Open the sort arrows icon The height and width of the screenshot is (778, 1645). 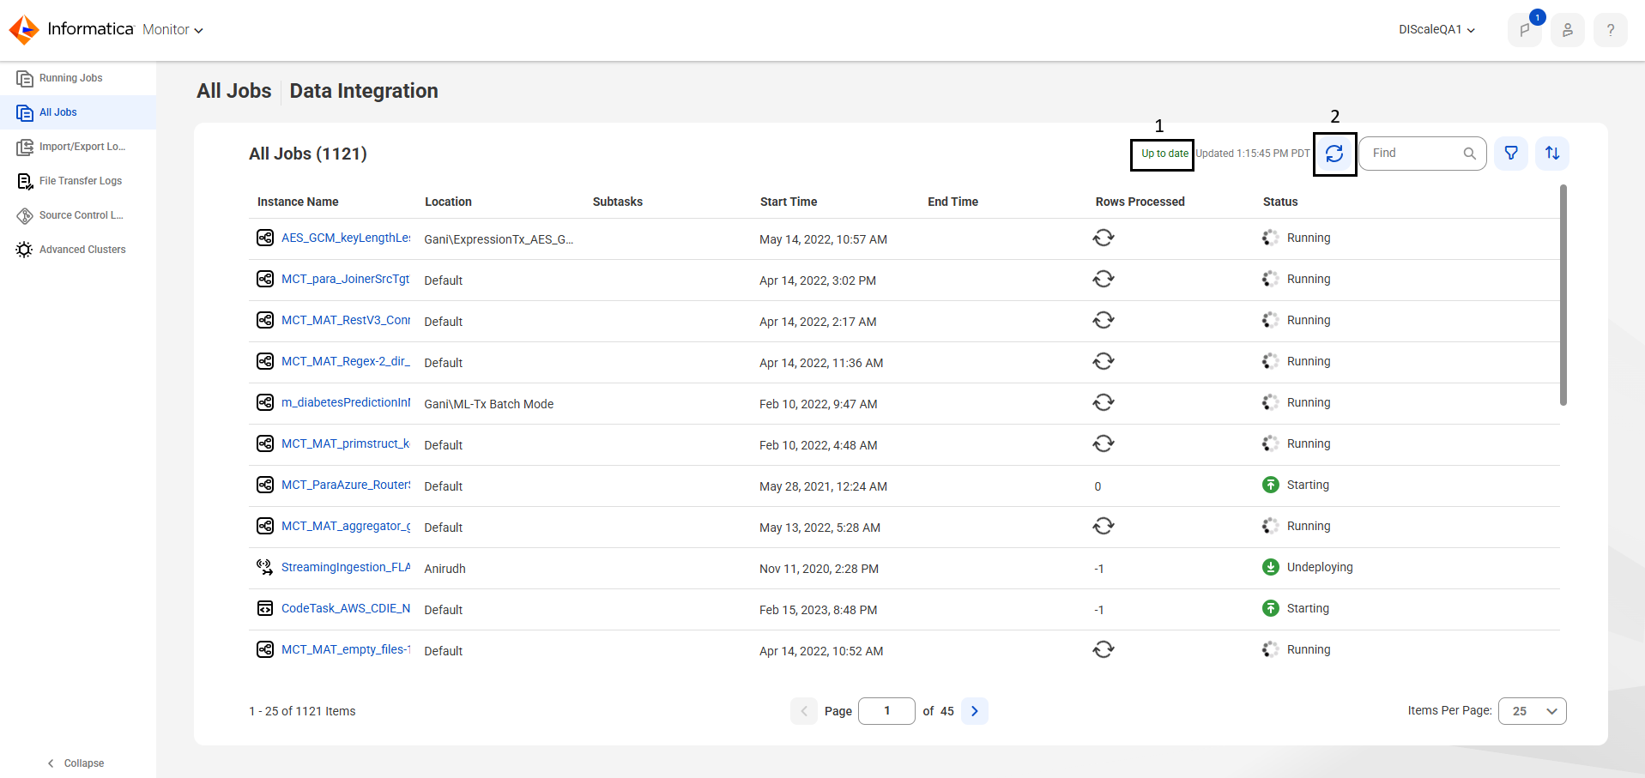[1552, 154]
